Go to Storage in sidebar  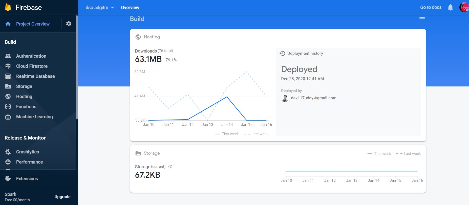coord(24,86)
